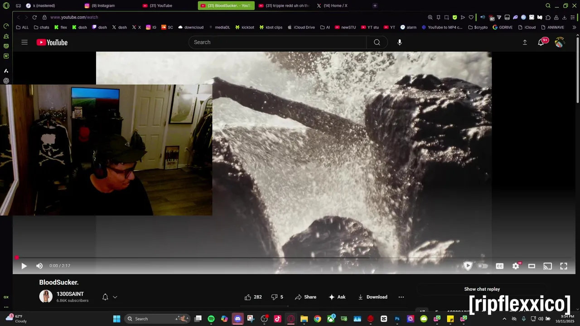The height and width of the screenshot is (326, 580).
Task: Open Discord from taskbar
Action: [237, 319]
